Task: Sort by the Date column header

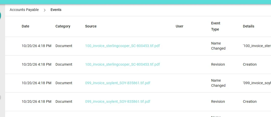Action: point(25,26)
